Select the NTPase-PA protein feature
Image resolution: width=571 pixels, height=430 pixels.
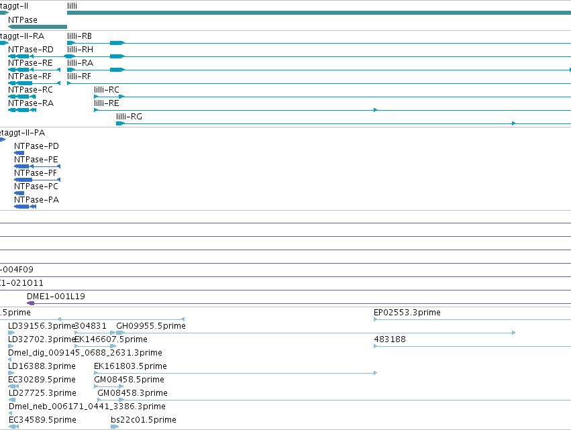[25, 207]
